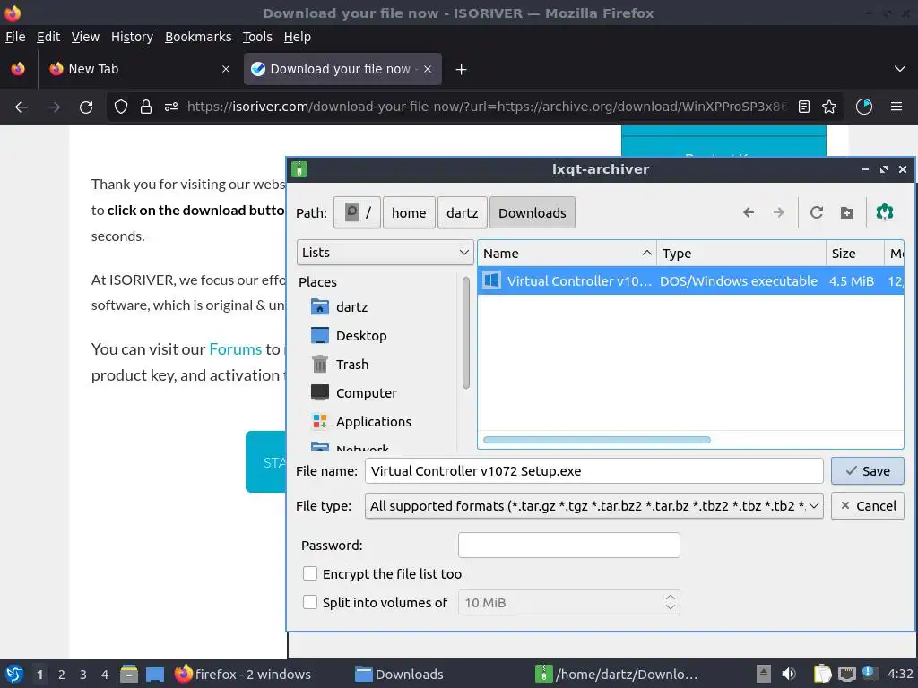The height and width of the screenshot is (688, 918).
Task: Click the green recycle-style icon in dialog toolbar
Action: coord(884,211)
